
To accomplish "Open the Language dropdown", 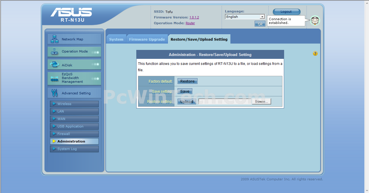I will click(245, 17).
